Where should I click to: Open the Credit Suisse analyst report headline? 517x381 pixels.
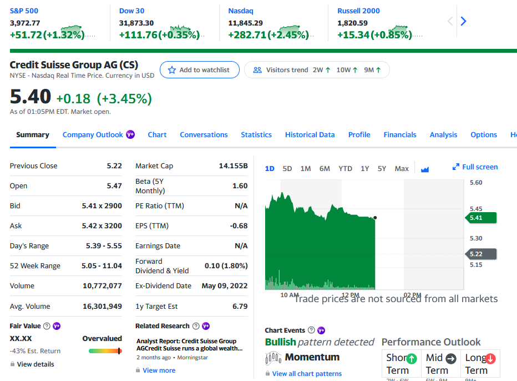coord(190,345)
